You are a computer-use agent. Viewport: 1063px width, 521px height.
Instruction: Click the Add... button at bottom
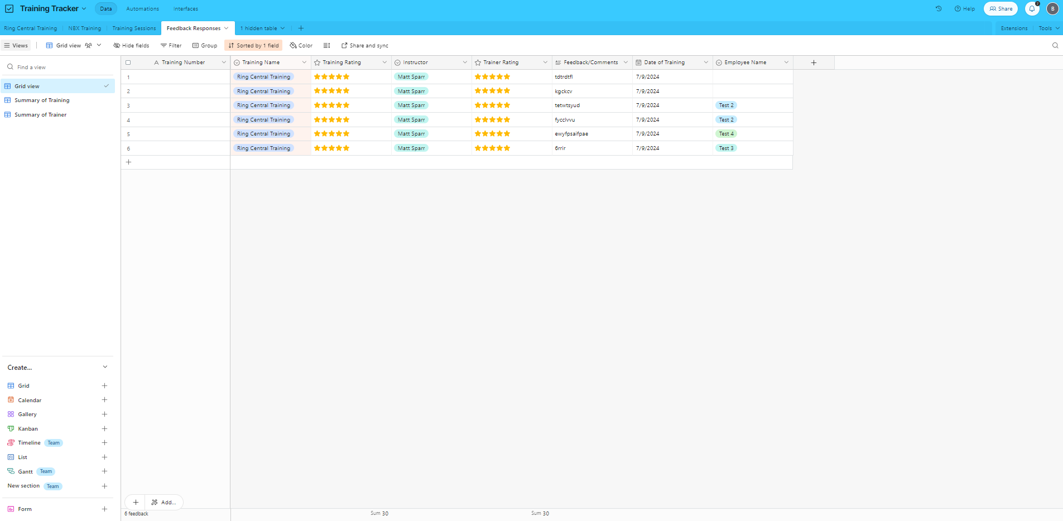pos(163,503)
